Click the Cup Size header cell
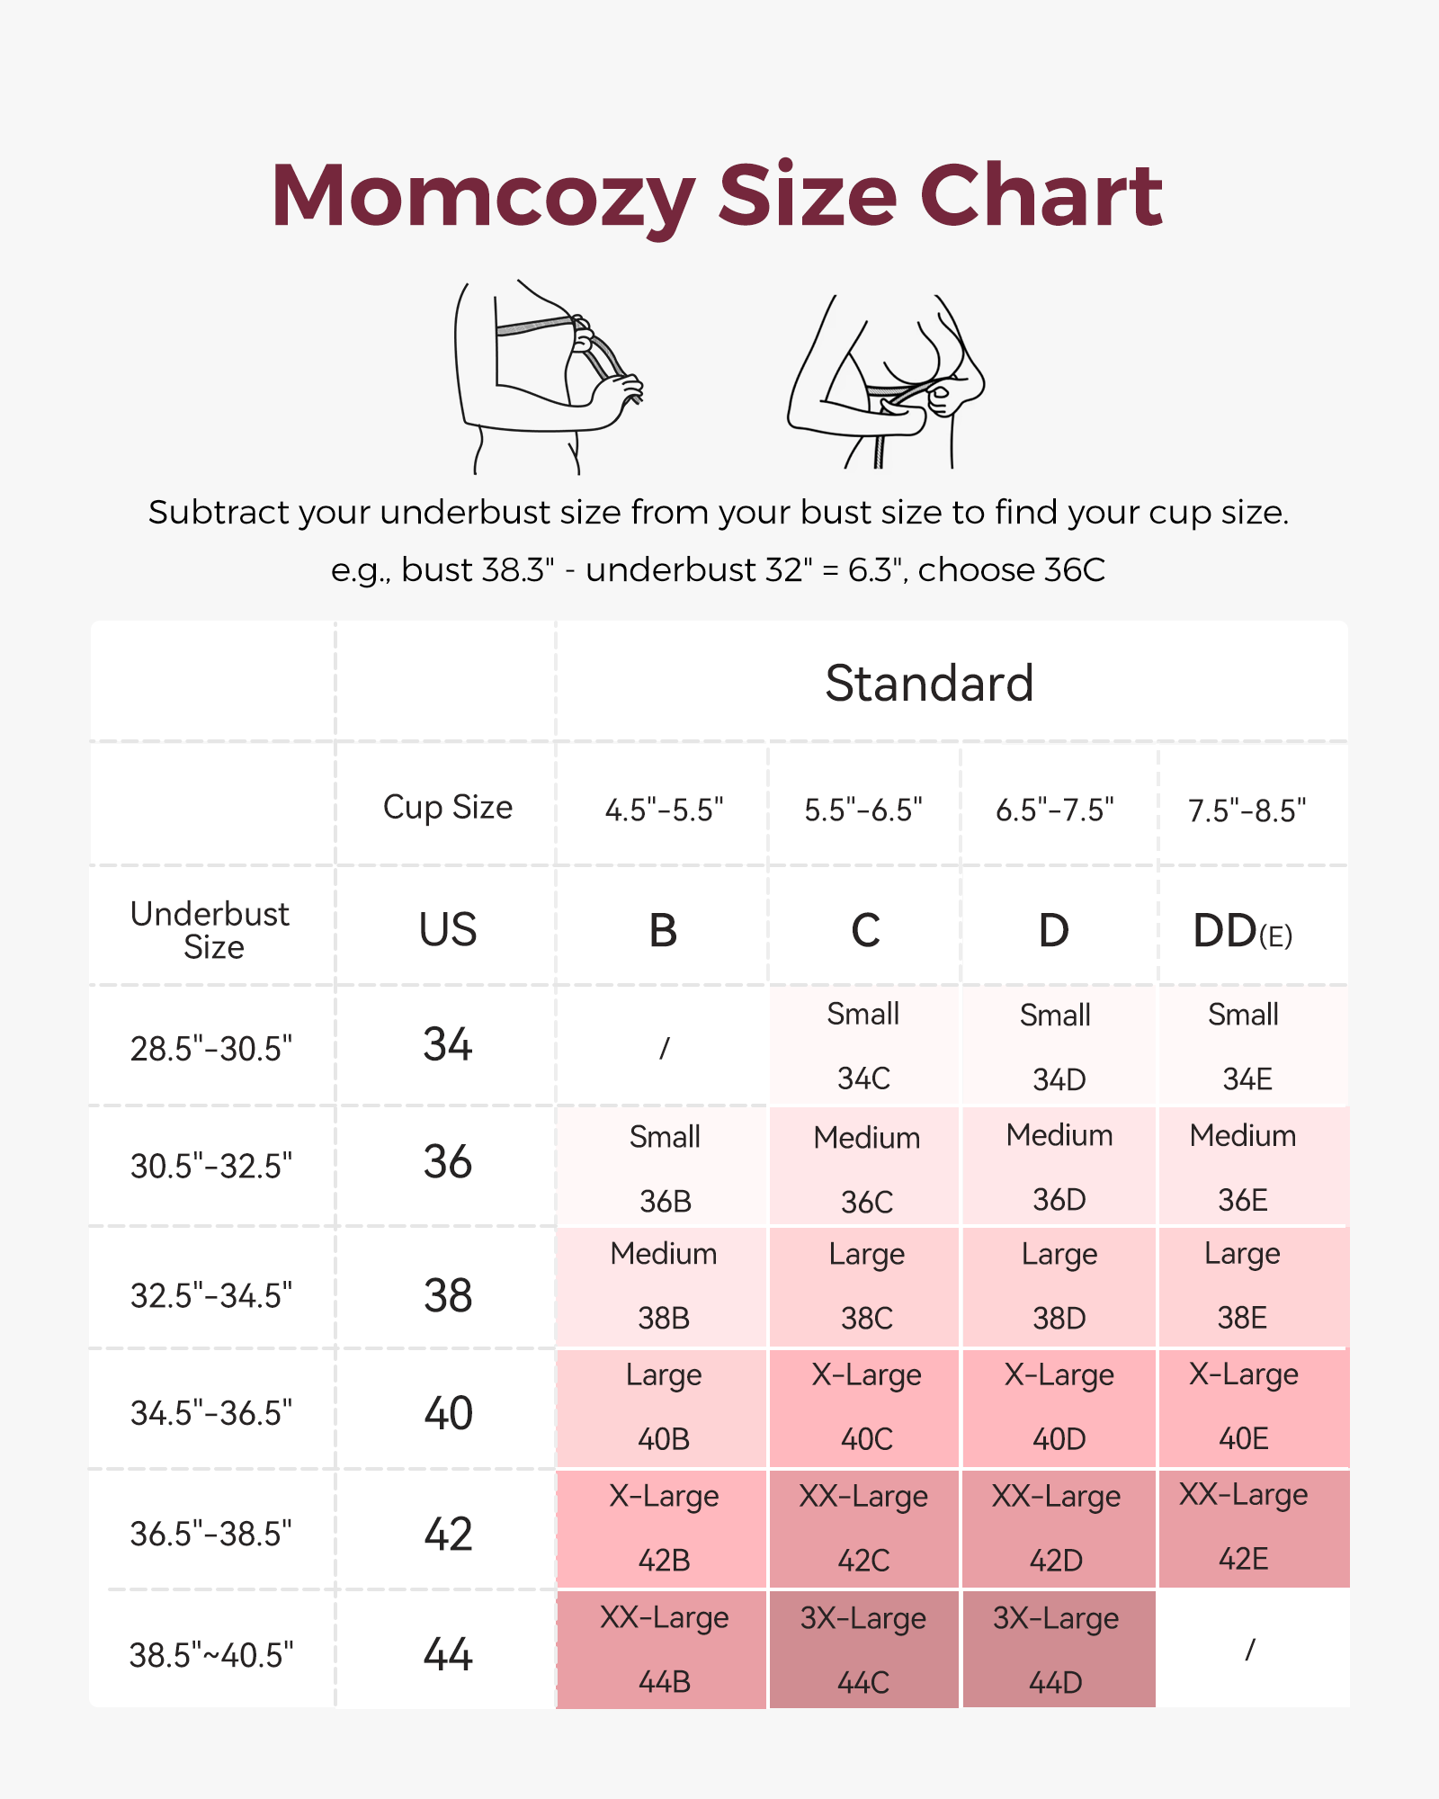Viewport: 1439px width, 1799px height. [447, 807]
